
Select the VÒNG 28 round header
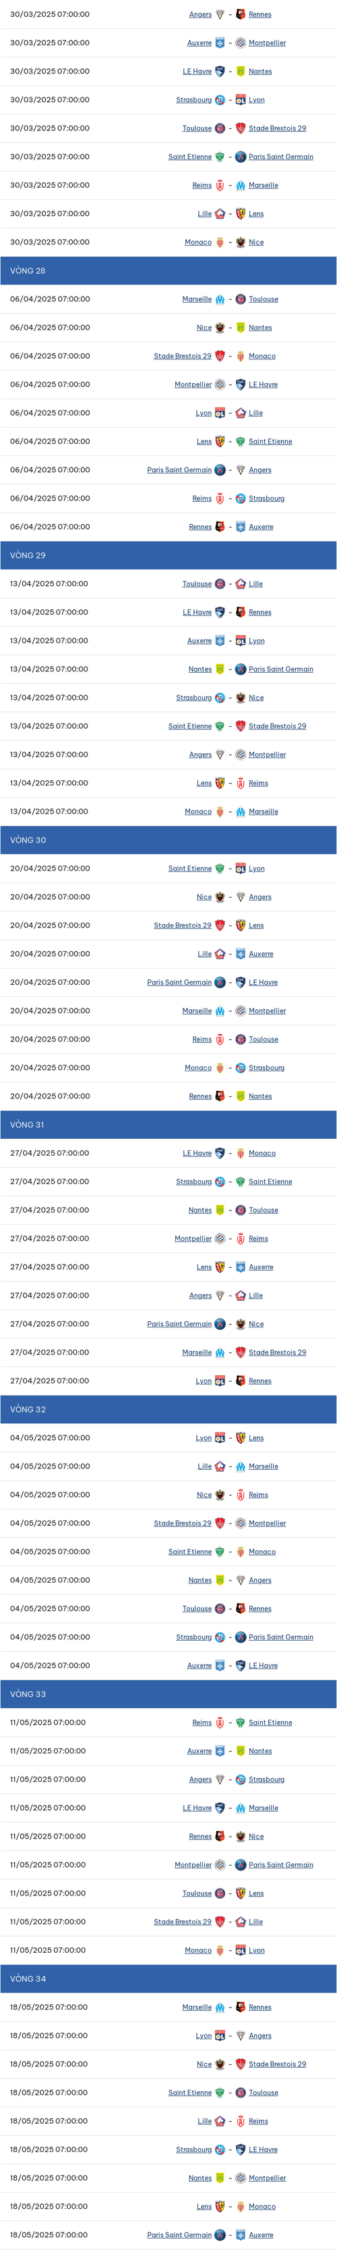tap(168, 271)
